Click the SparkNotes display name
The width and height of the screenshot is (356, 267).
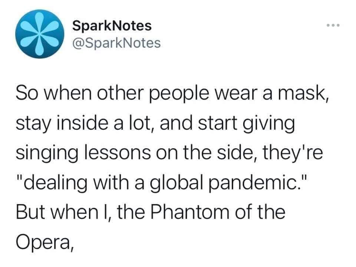point(112,26)
